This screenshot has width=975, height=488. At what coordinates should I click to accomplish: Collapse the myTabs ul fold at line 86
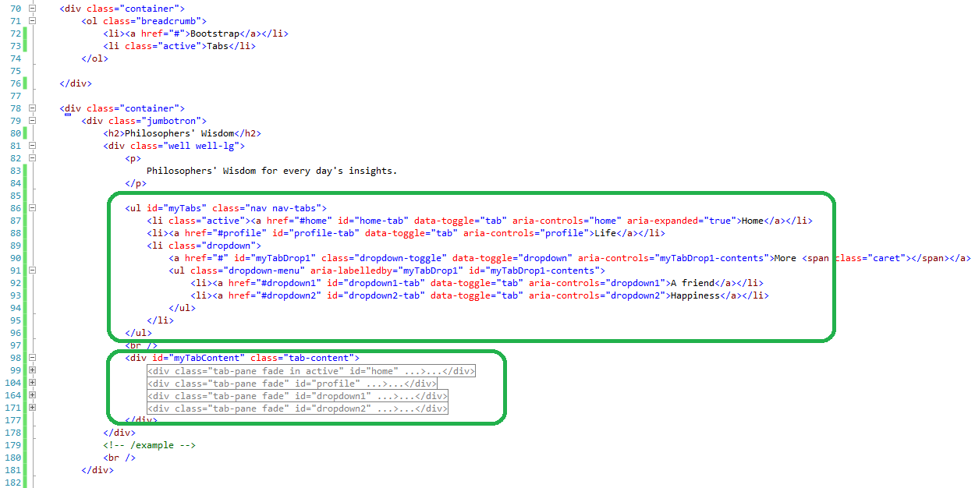[32, 207]
